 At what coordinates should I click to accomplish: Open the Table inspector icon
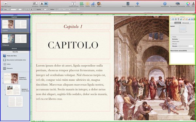point(187,19)
